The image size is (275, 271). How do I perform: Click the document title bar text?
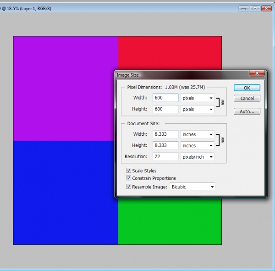(26, 8)
